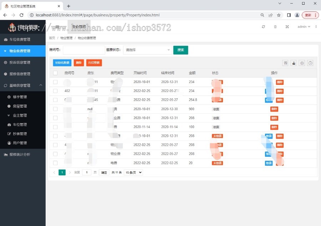Screen dimensions: 321x226
Task: Click 缴费 button in the amount 20 row
Action: point(269,163)
